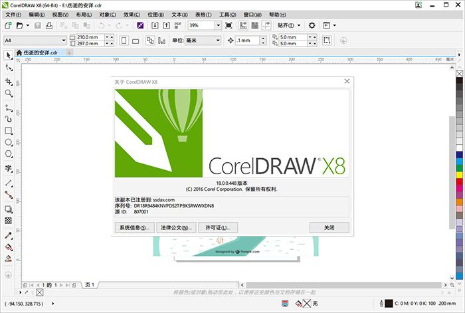465x313 pixels.
Task: Select the Zoom tool in toolbox
Action: 8,94
